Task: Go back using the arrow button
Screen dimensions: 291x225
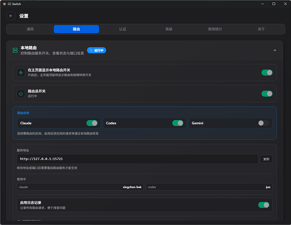Action: [x=11, y=16]
